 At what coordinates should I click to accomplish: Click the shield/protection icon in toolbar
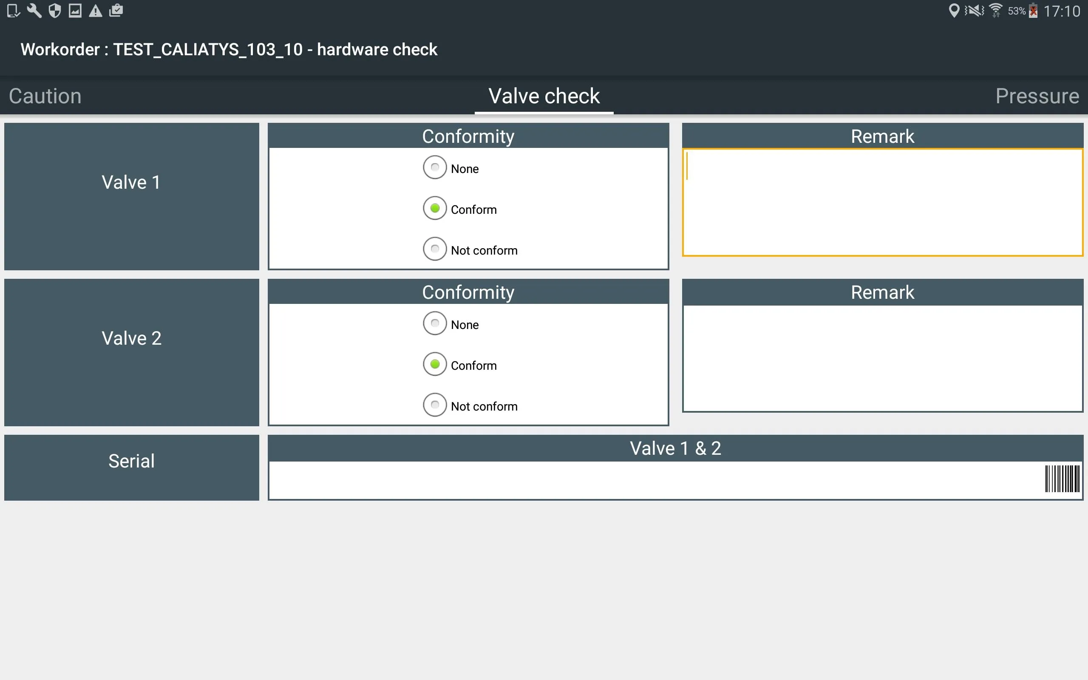tap(53, 10)
